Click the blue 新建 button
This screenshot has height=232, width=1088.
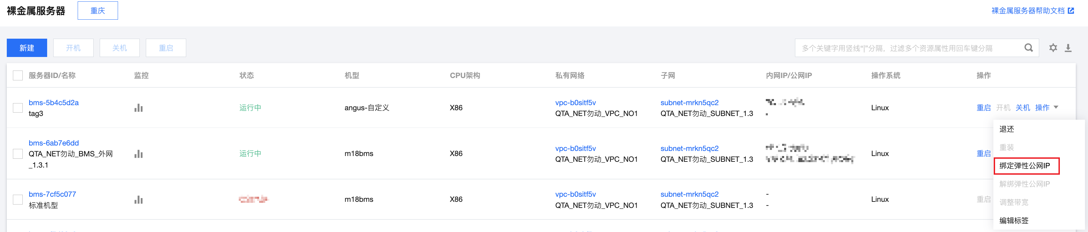[x=26, y=48]
